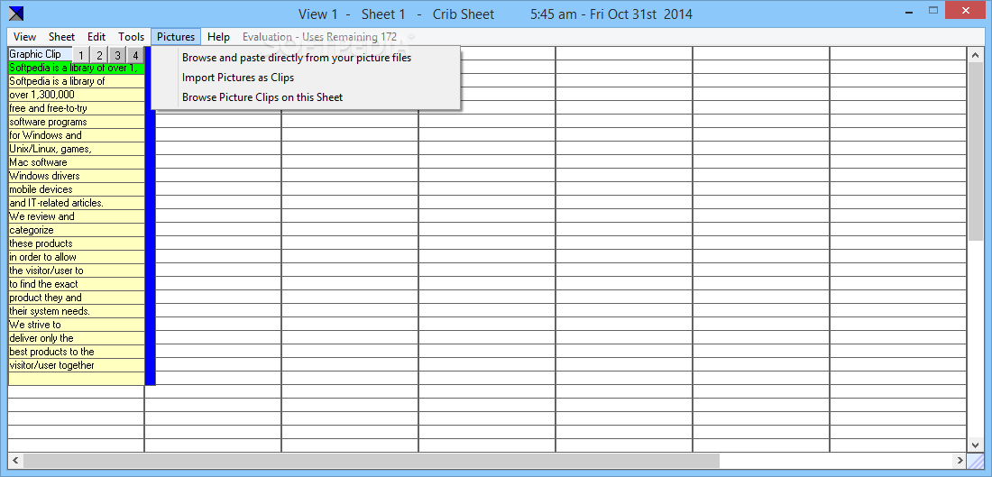
Task: Open the Tools menu
Action: [x=131, y=37]
